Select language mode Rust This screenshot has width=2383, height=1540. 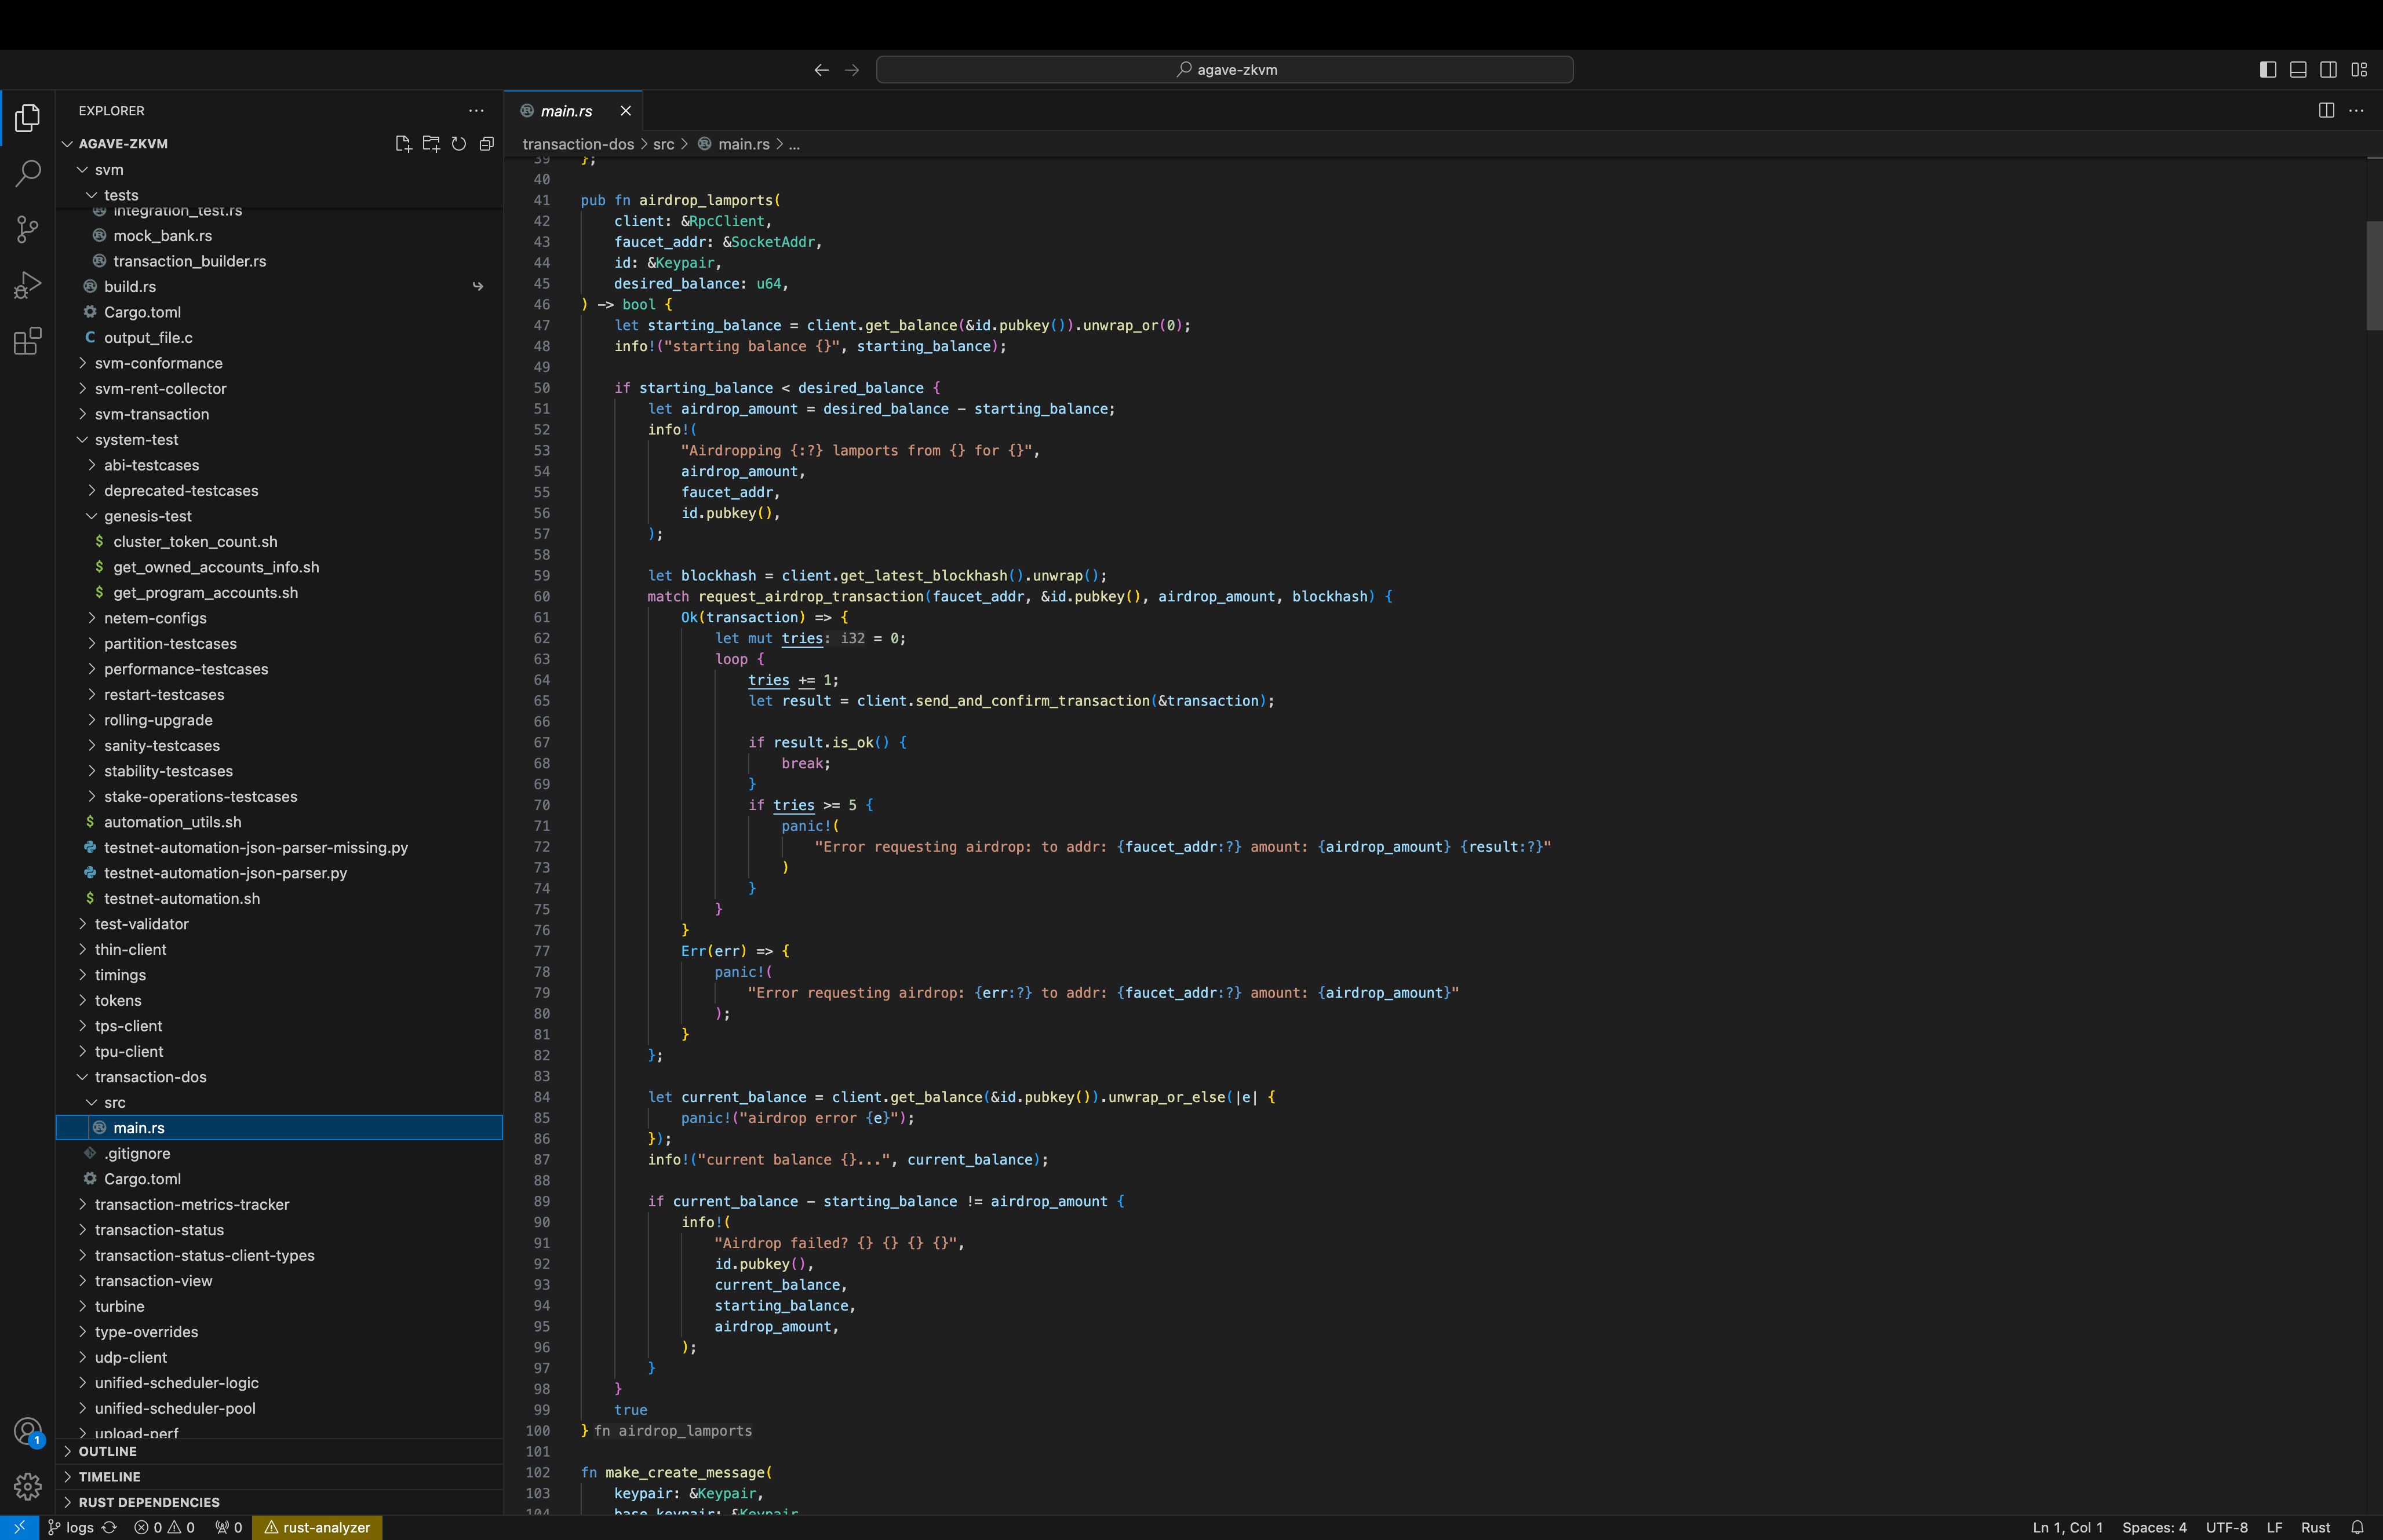[2315, 1527]
